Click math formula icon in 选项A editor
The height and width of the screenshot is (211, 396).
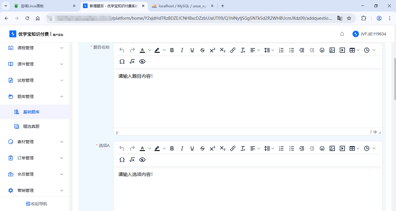point(132,160)
